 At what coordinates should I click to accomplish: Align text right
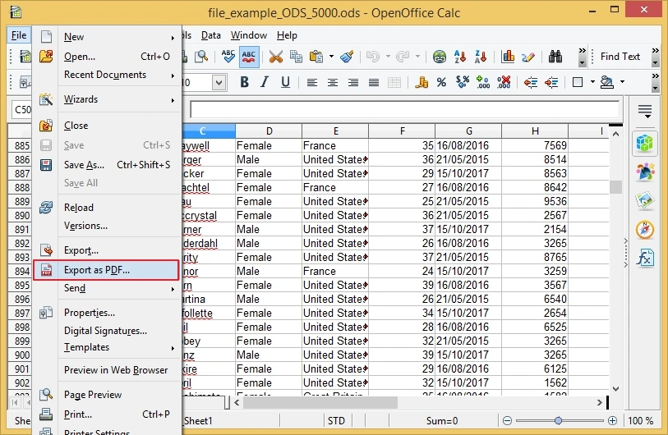tap(352, 82)
